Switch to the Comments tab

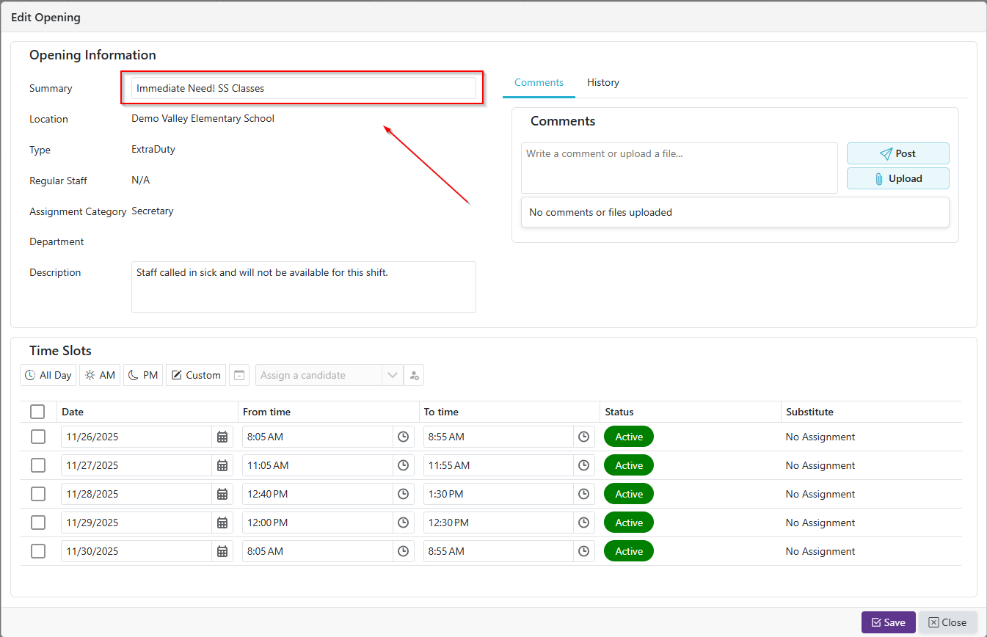pos(539,82)
